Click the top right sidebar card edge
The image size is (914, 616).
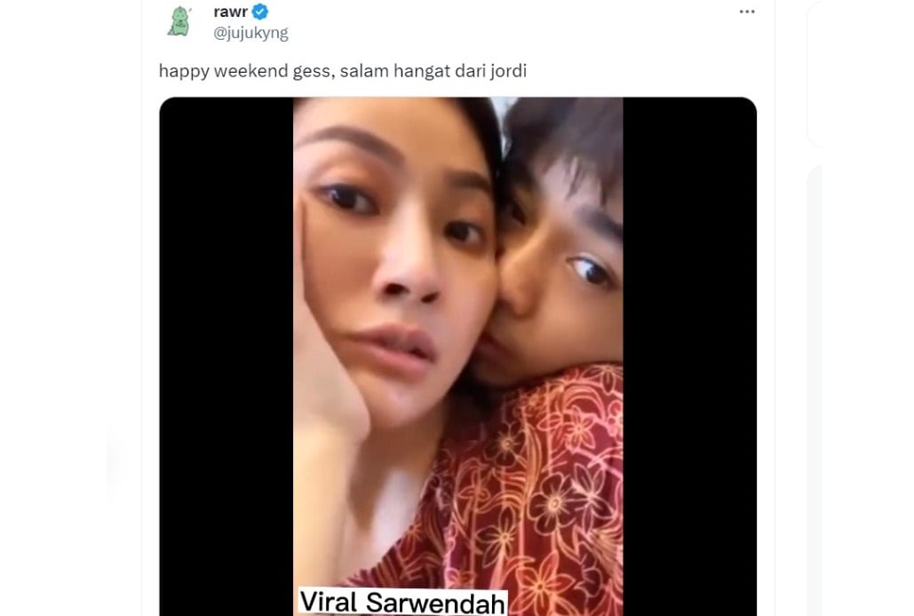coord(815,73)
